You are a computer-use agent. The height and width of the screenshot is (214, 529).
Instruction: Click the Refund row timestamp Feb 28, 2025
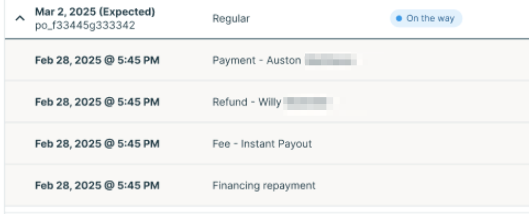(x=97, y=102)
